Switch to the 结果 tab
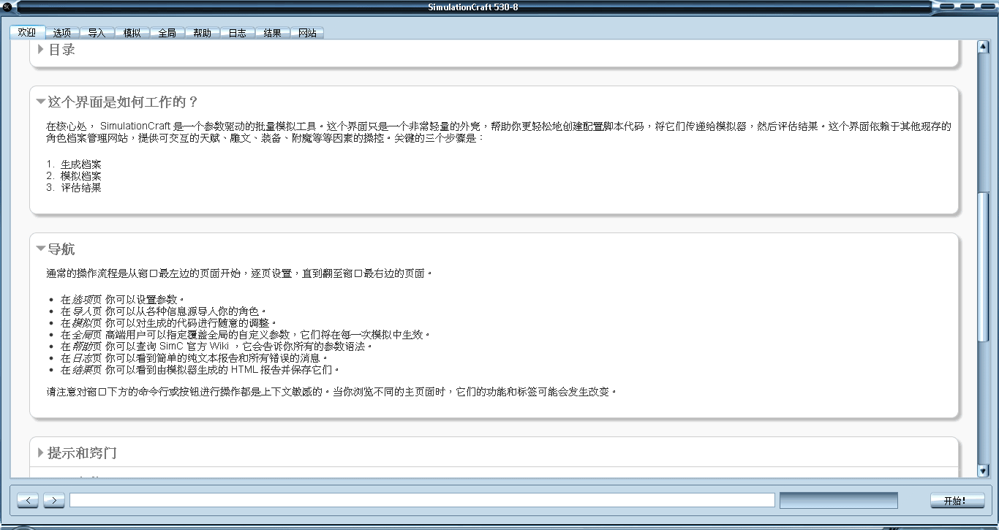The height and width of the screenshot is (530, 999). (273, 33)
